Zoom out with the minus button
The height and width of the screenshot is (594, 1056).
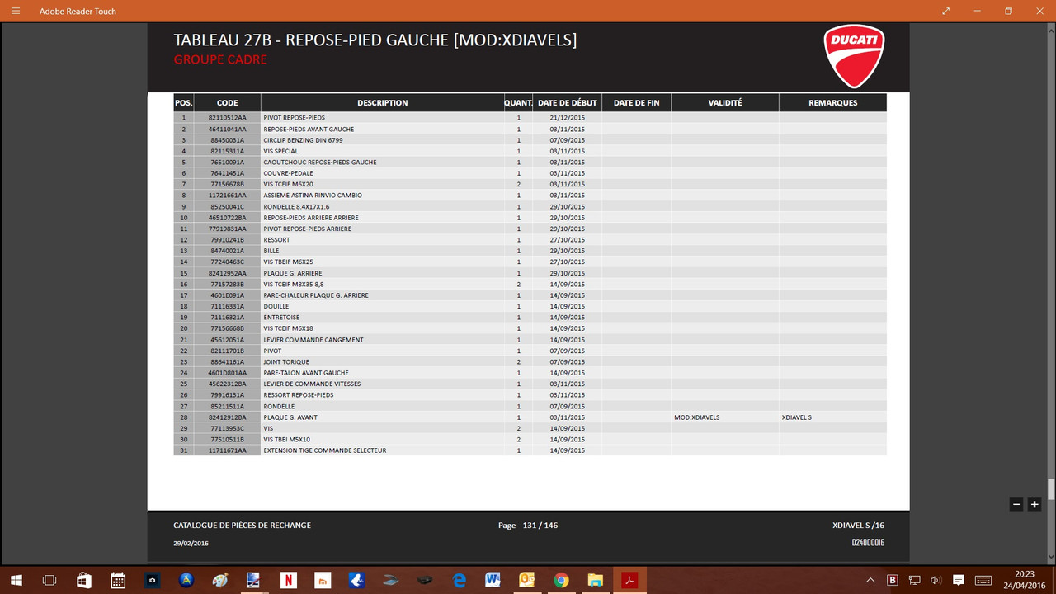[1016, 504]
